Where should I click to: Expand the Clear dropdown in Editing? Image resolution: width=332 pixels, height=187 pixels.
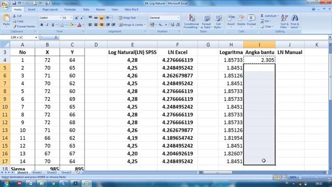(273, 26)
